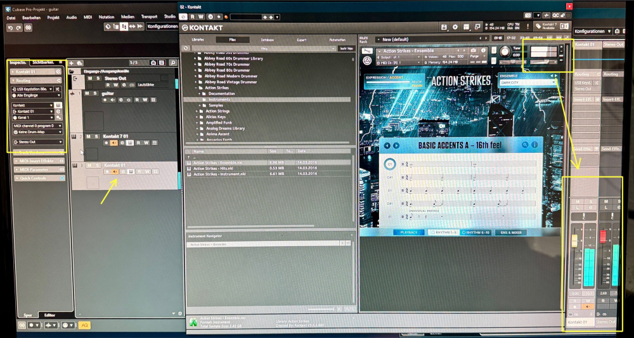Image resolution: width=634 pixels, height=338 pixels.
Task: Click the add track plus icon
Action: coord(72,63)
